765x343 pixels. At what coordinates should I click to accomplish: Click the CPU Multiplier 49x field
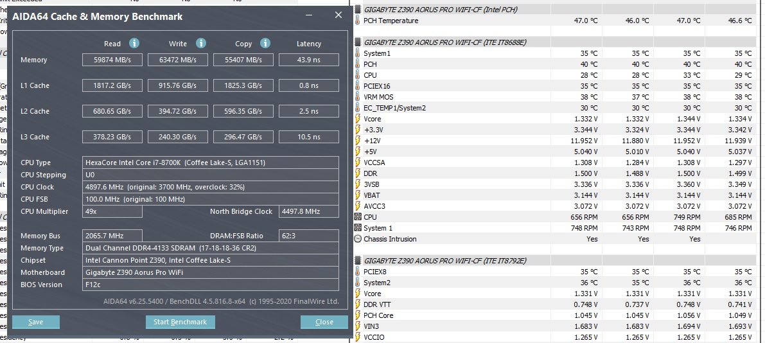pyautogui.click(x=112, y=211)
